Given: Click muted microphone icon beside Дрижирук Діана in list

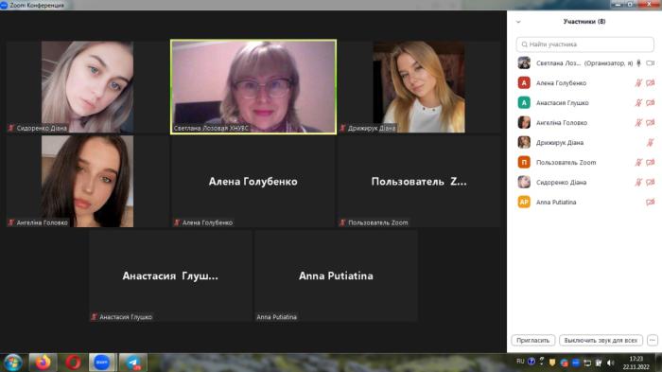Looking at the screenshot, I should (651, 143).
